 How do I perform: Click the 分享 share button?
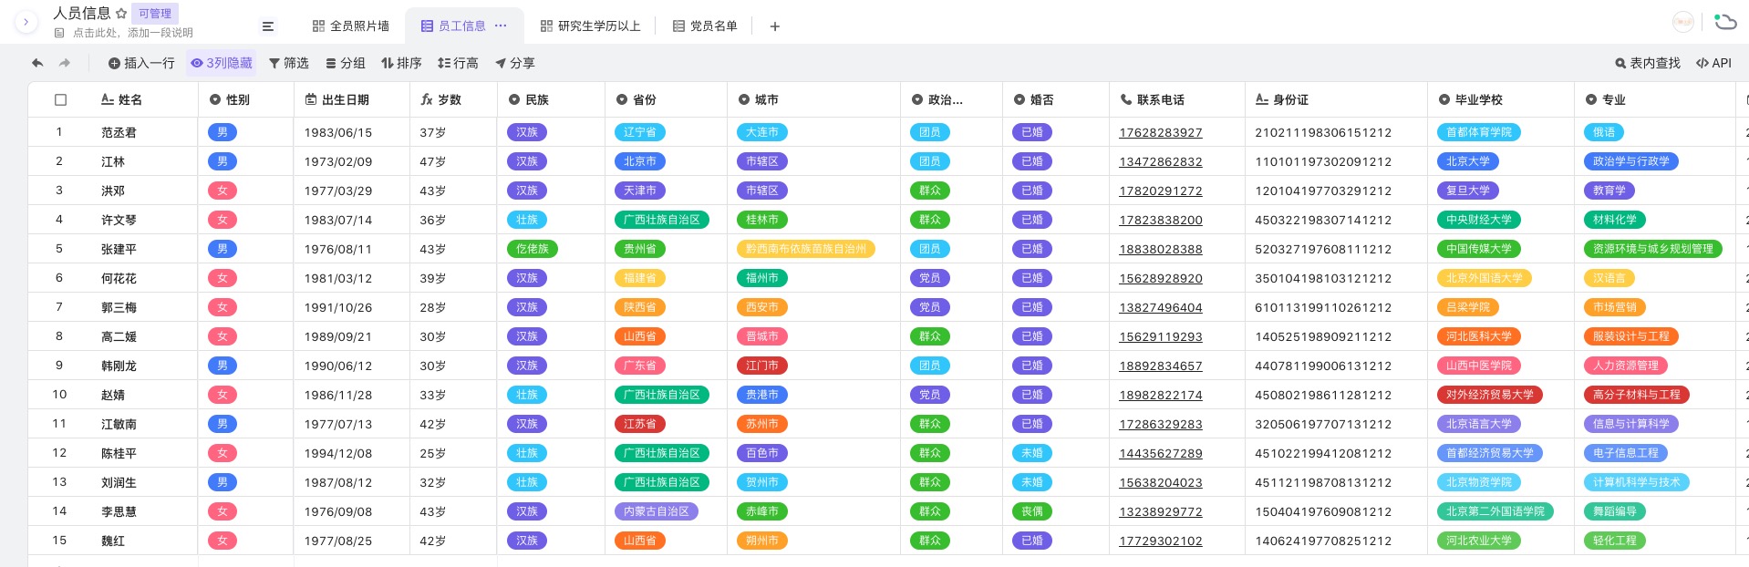pos(514,63)
